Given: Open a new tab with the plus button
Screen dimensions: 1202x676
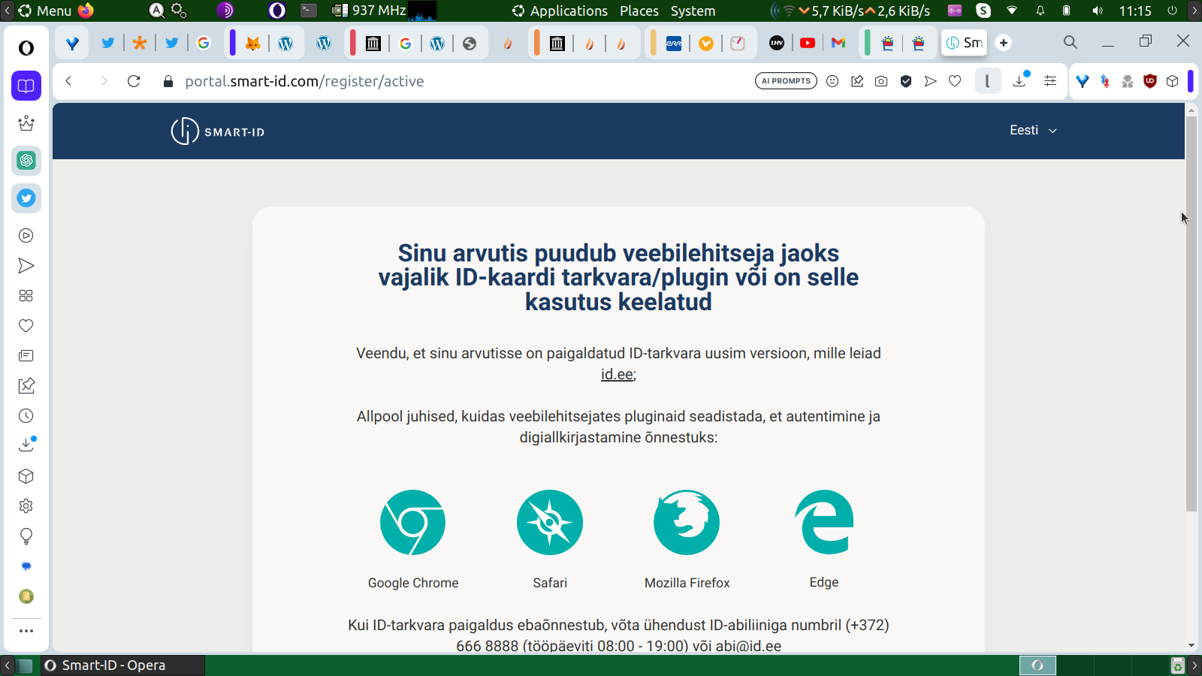Looking at the screenshot, I should coord(1004,43).
